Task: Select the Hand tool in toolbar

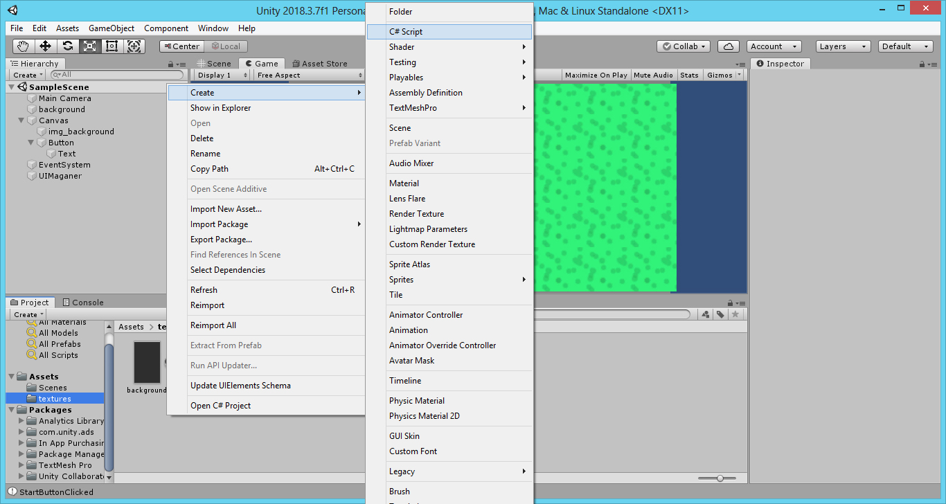Action: pos(24,46)
